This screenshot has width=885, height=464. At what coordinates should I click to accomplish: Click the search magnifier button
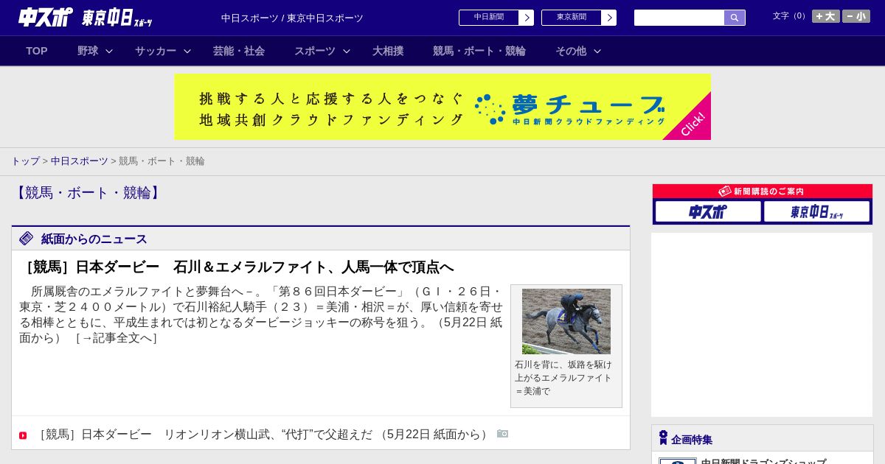[735, 18]
